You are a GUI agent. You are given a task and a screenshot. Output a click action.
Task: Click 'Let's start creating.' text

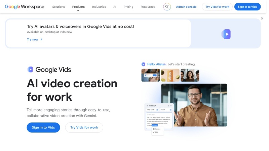(182, 64)
